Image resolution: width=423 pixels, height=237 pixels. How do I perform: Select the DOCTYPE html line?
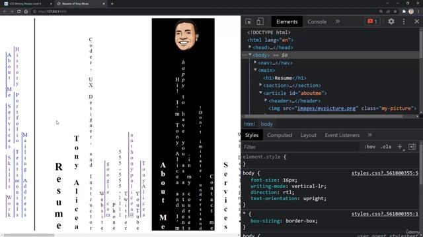269,32
